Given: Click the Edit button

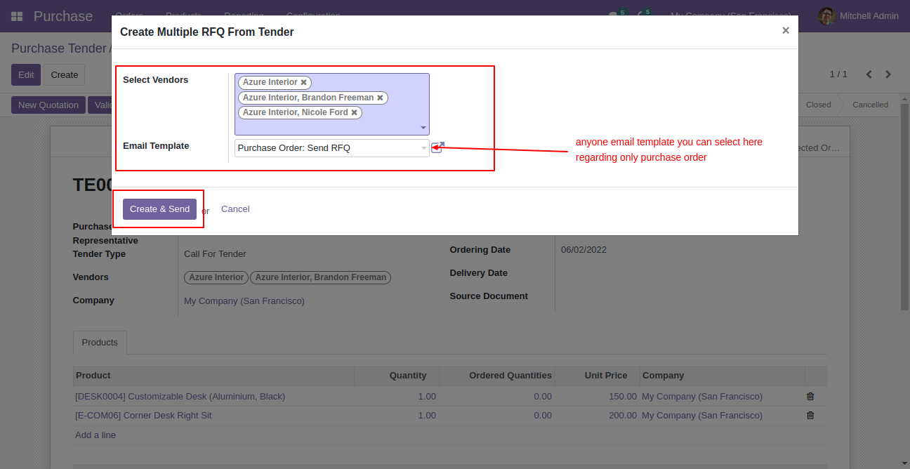Looking at the screenshot, I should pos(26,75).
